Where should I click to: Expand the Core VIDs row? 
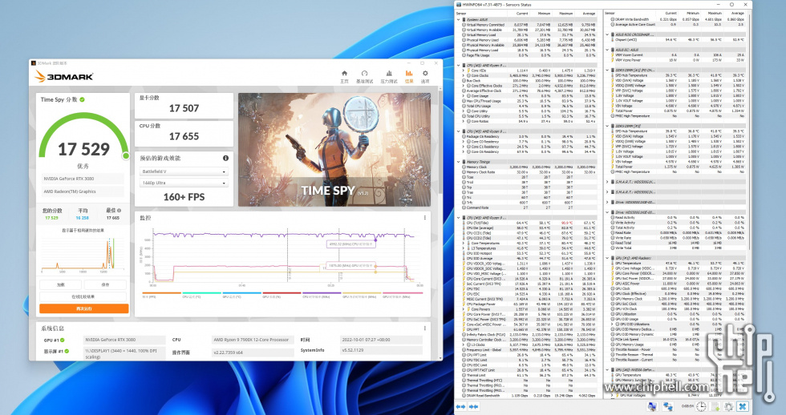464,71
